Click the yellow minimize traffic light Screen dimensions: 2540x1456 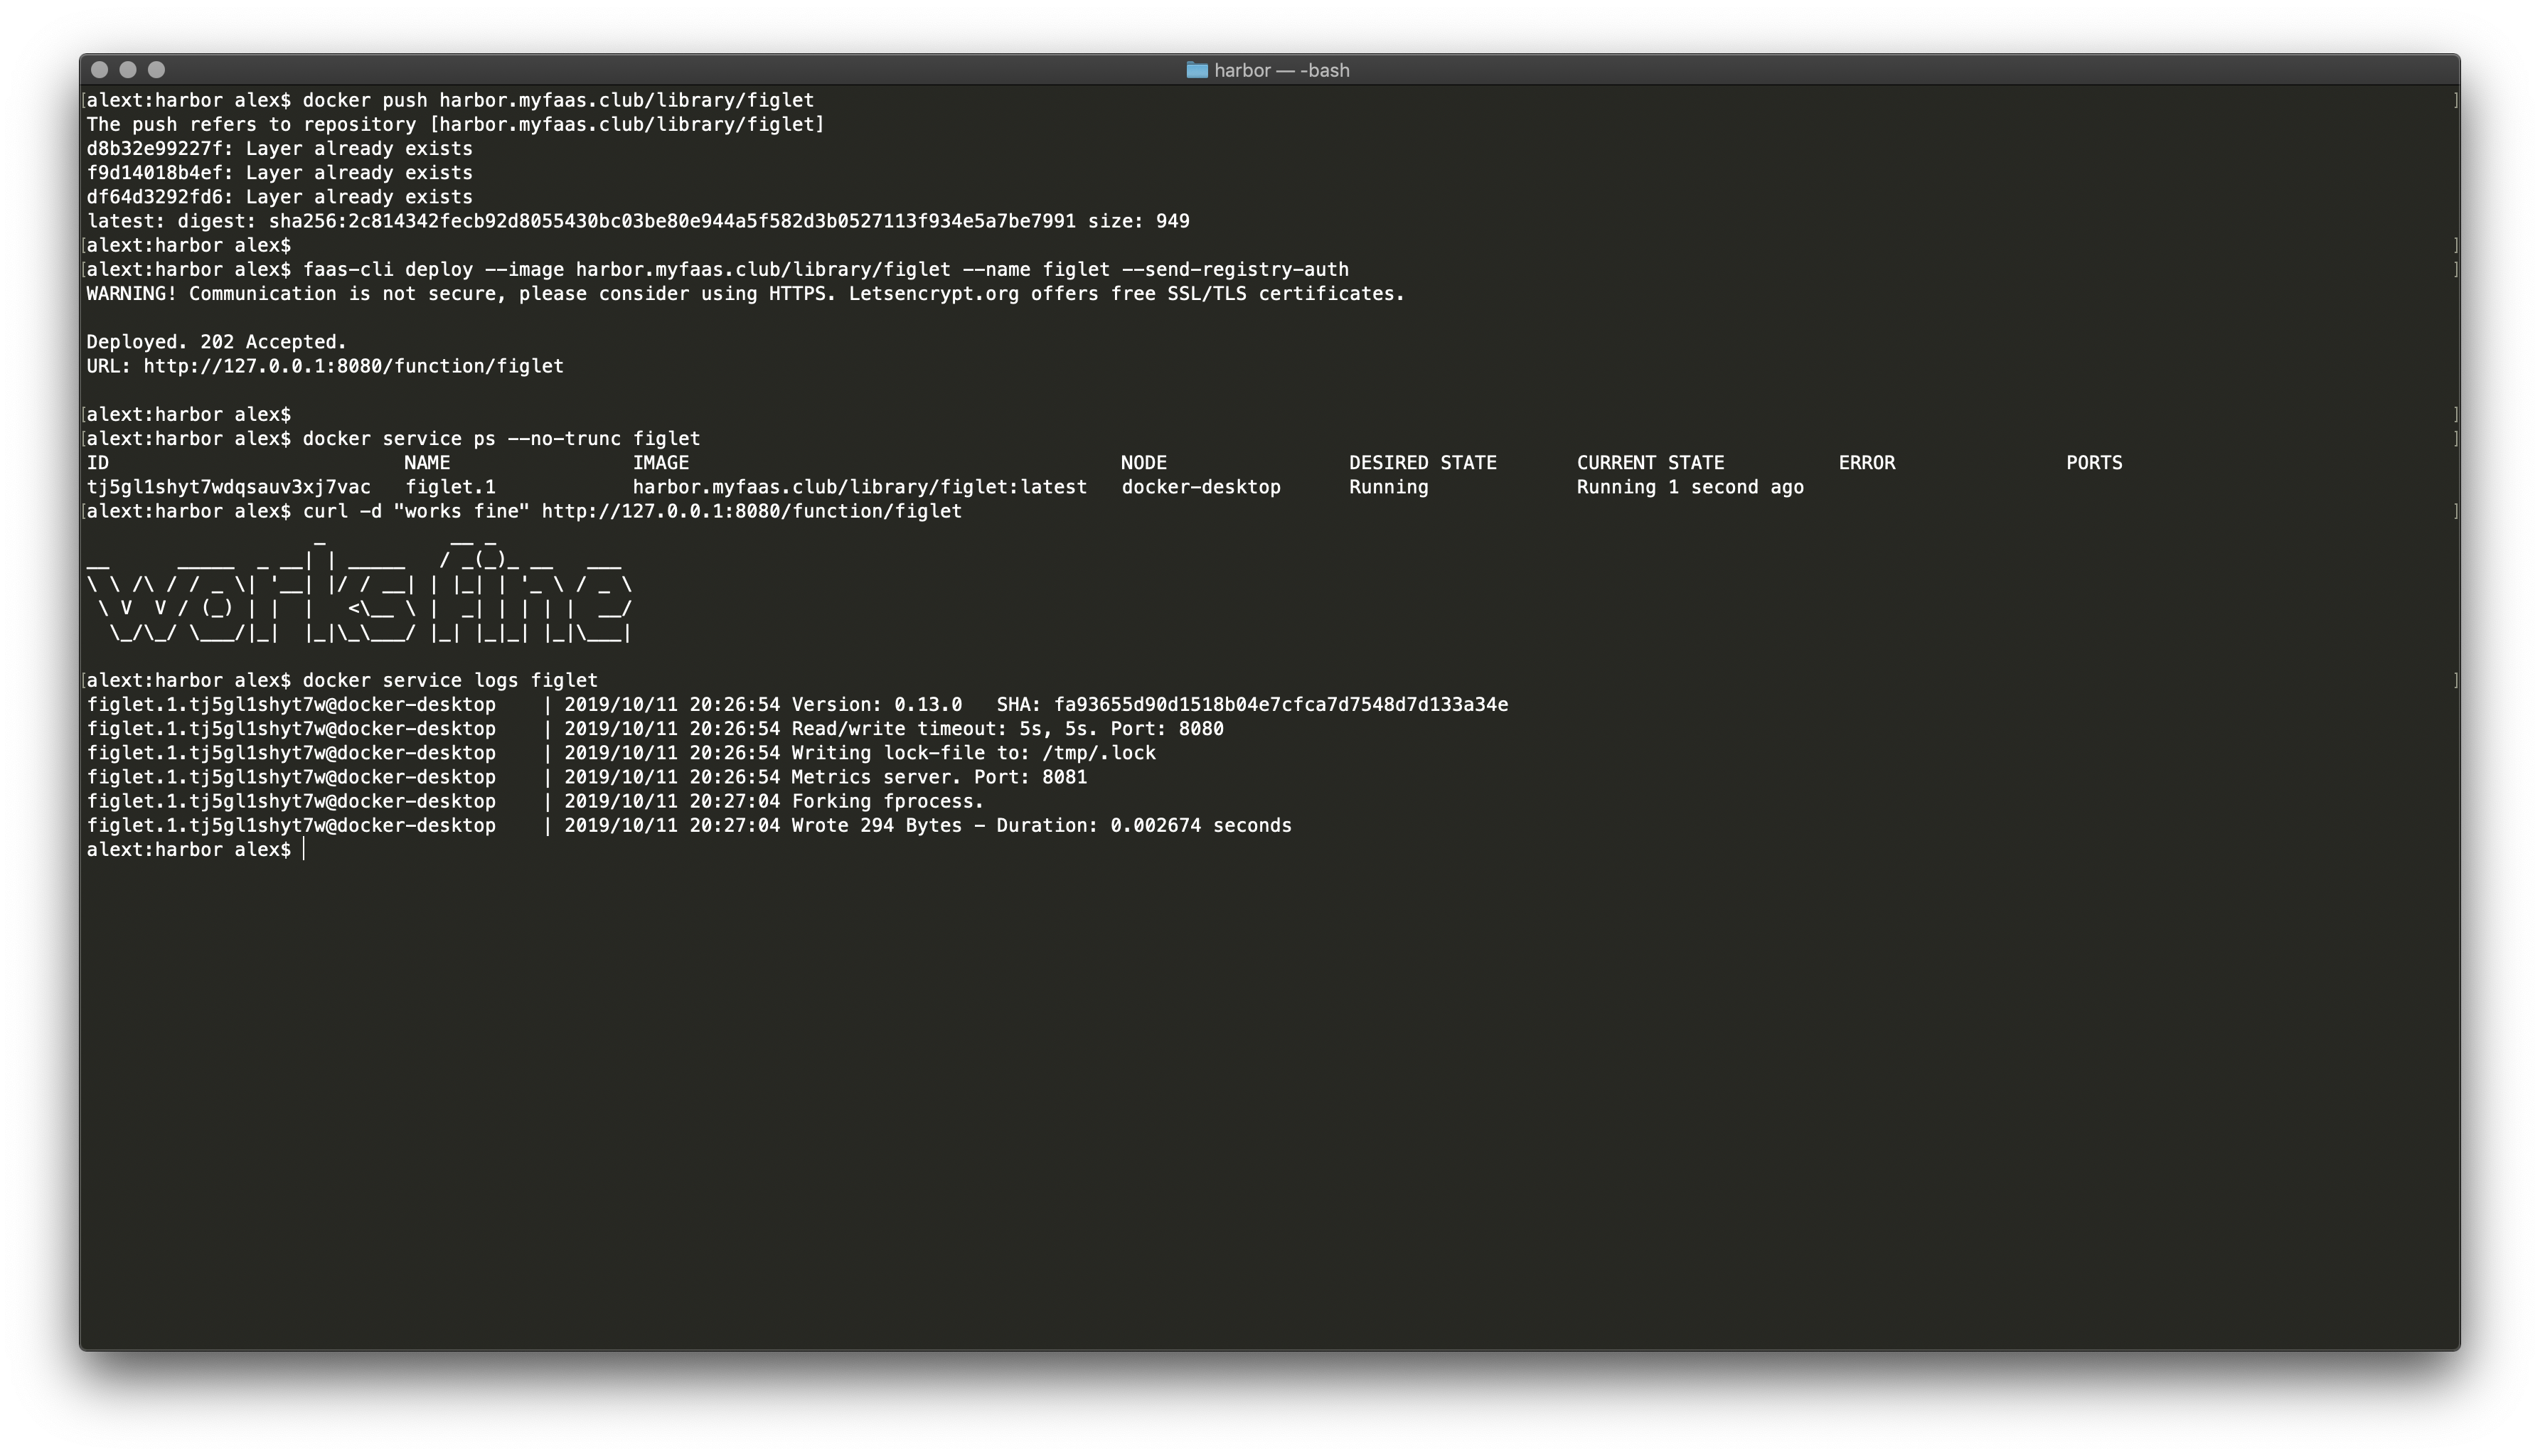click(x=127, y=70)
